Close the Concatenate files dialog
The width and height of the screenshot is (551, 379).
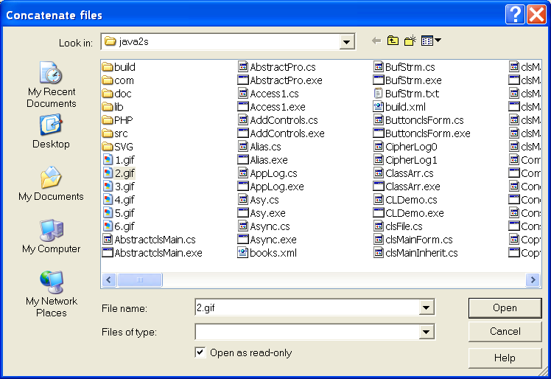[x=536, y=15]
